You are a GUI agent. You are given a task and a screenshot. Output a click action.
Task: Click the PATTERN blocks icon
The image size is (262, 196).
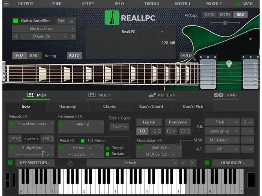click(x=152, y=95)
